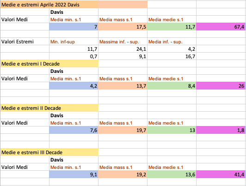Click the green cell with value 13

[172, 130]
